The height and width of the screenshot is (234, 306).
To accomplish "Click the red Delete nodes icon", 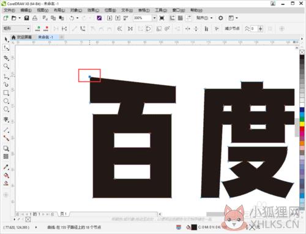I will (x=46, y=29).
